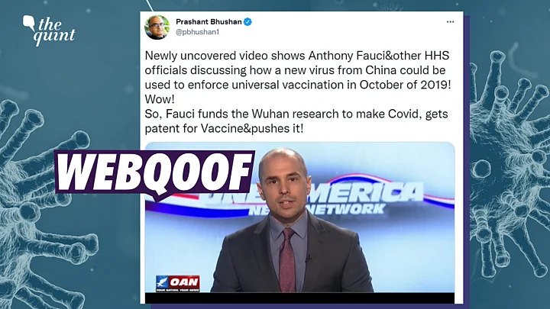Click the news anchor's face in video
Viewport: 550px width, 309px height.
coord(283,185)
